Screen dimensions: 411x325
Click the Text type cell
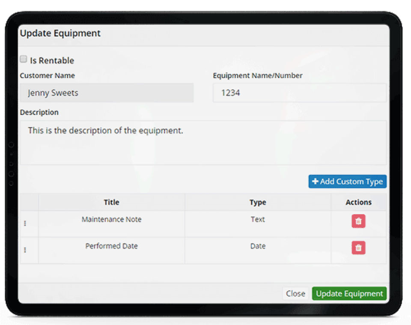point(258,220)
